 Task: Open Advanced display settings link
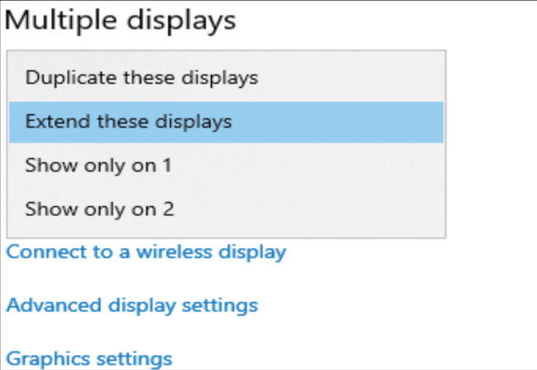132,305
